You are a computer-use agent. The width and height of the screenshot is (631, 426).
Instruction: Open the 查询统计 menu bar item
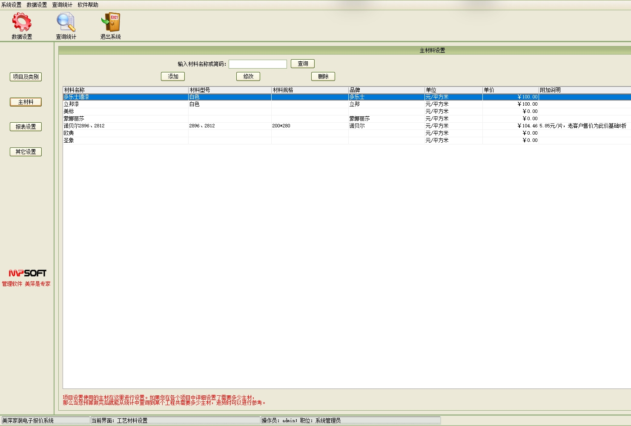click(63, 5)
